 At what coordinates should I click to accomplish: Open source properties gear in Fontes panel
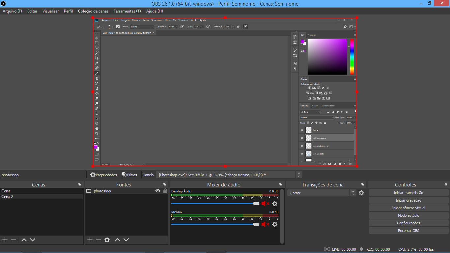(107, 240)
